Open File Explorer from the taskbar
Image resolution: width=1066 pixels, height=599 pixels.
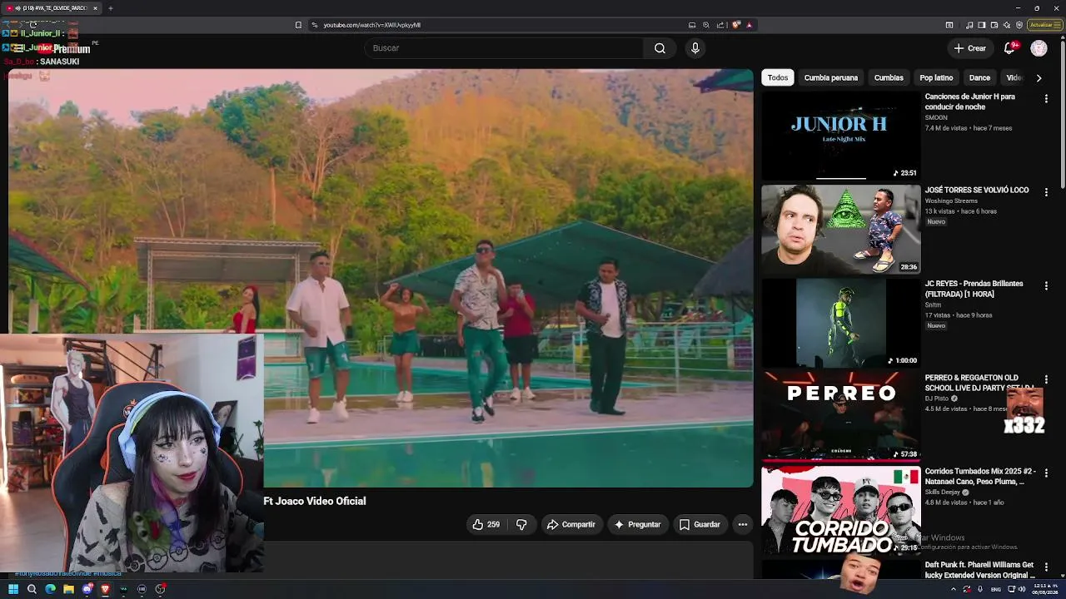(x=68, y=589)
